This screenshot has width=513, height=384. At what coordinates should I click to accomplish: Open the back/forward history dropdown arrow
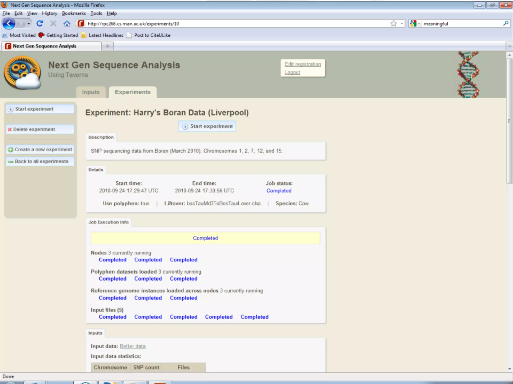[x=29, y=24]
